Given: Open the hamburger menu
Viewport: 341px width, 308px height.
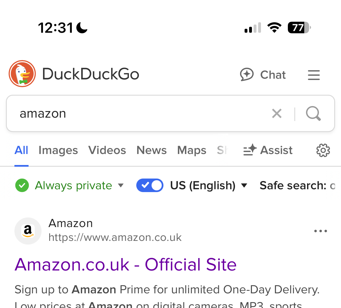Looking at the screenshot, I should [x=314, y=75].
